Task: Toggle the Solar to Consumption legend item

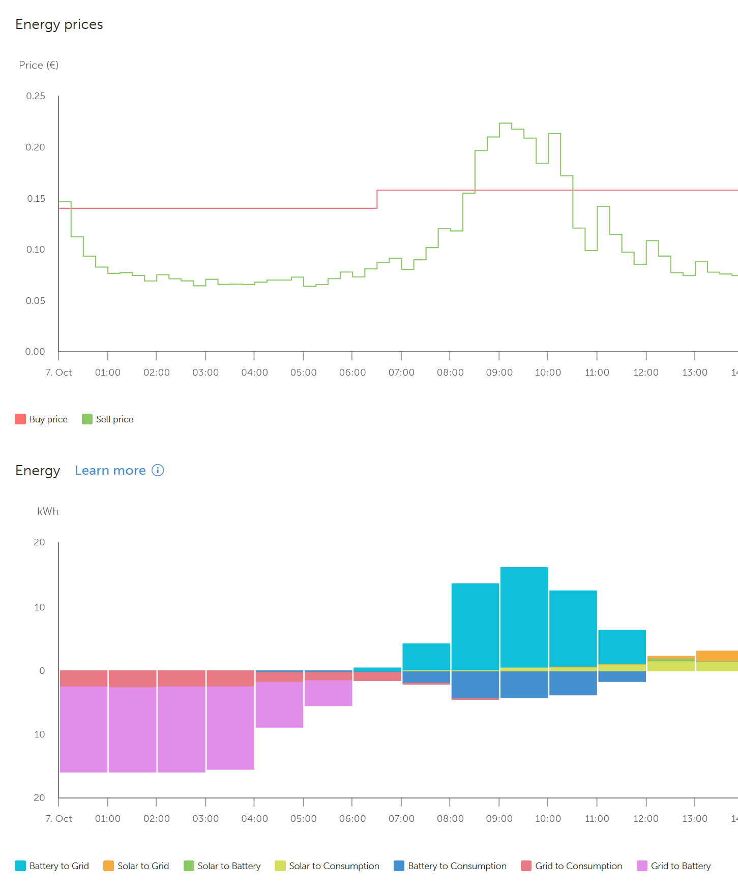Action: (x=327, y=866)
